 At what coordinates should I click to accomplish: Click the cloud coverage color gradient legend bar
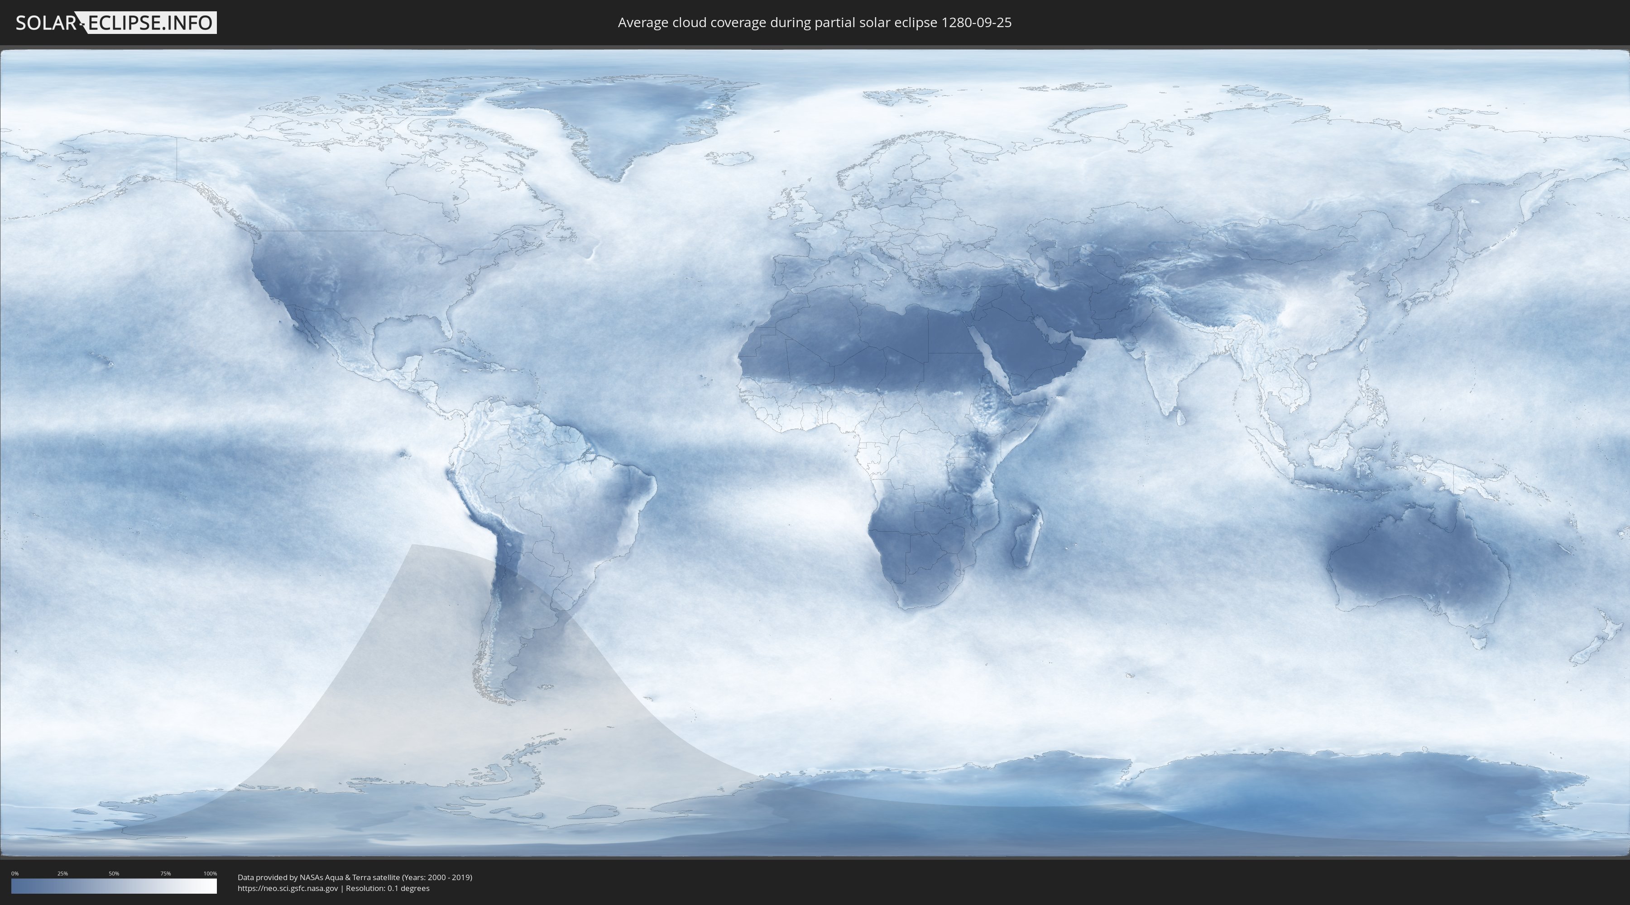point(114,886)
